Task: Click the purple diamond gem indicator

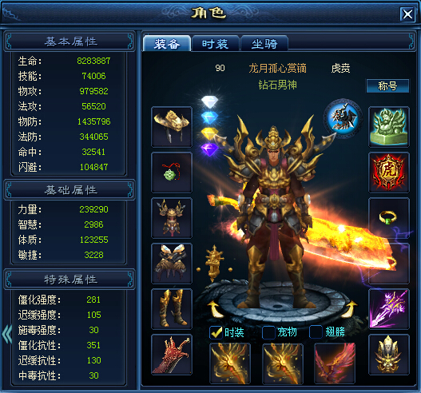Action: (x=209, y=149)
